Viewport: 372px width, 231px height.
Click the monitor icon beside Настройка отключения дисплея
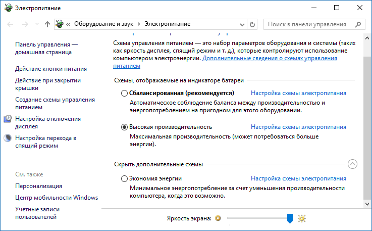click(8, 119)
